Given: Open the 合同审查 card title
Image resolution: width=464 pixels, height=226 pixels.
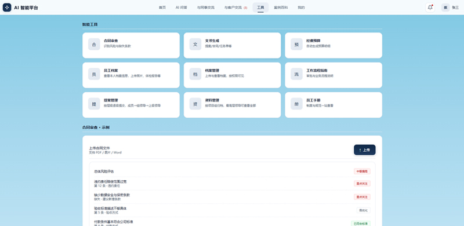Looking at the screenshot, I should coord(111,41).
